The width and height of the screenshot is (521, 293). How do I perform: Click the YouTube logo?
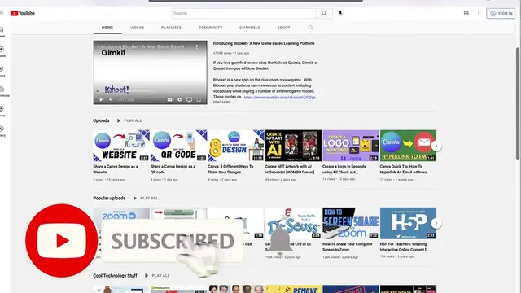[x=23, y=13]
